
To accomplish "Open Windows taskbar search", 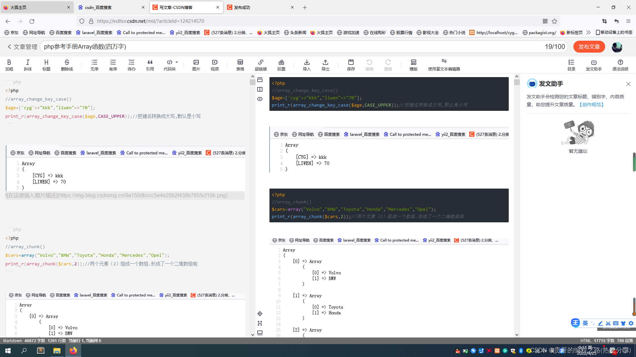I will pos(24,351).
